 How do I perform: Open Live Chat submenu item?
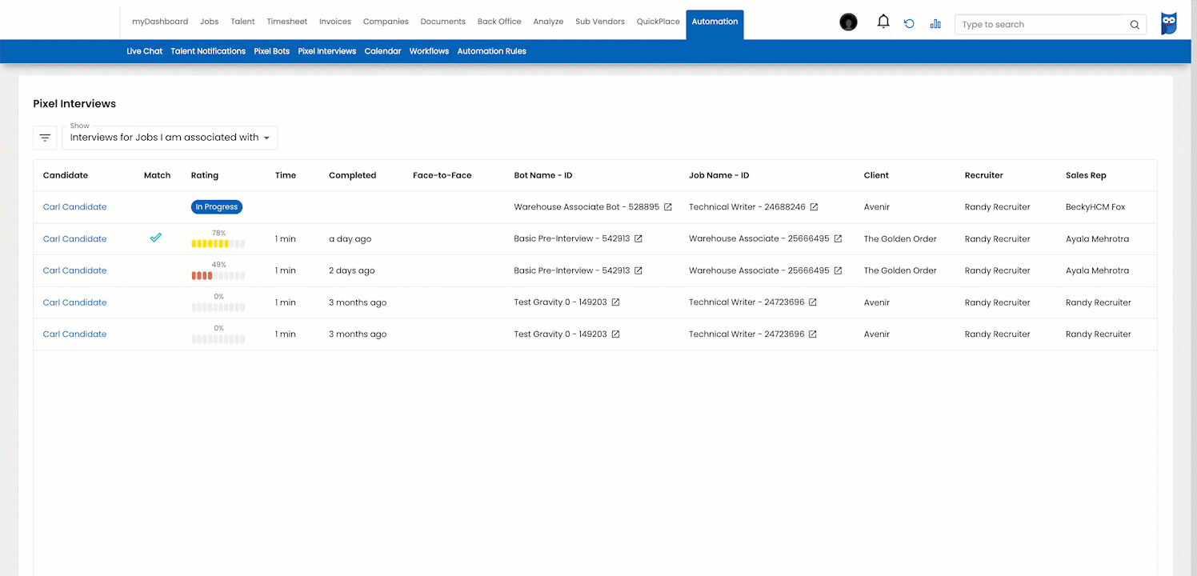(145, 51)
